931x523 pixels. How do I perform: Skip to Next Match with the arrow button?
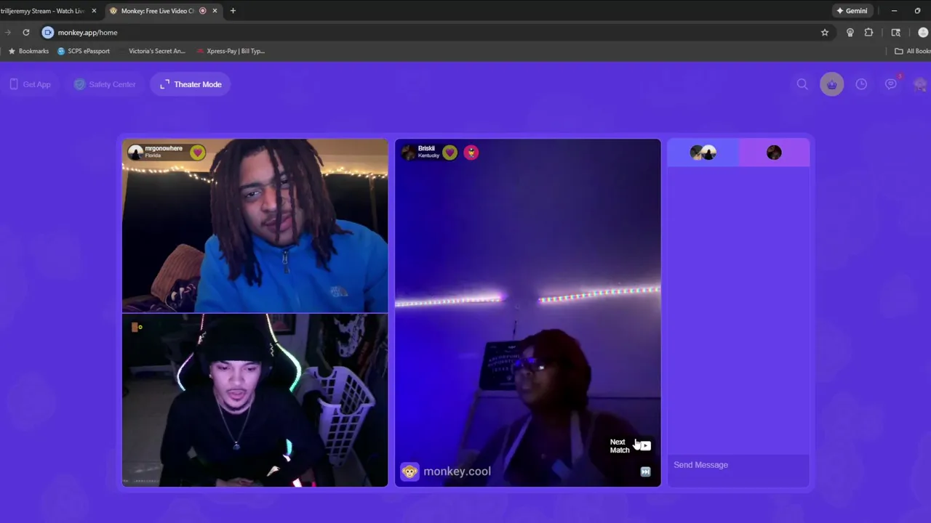click(x=645, y=446)
